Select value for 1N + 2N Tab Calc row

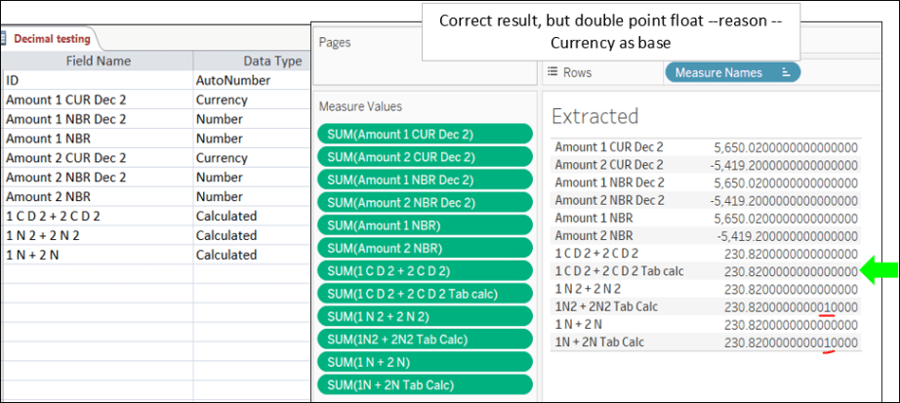(x=792, y=343)
